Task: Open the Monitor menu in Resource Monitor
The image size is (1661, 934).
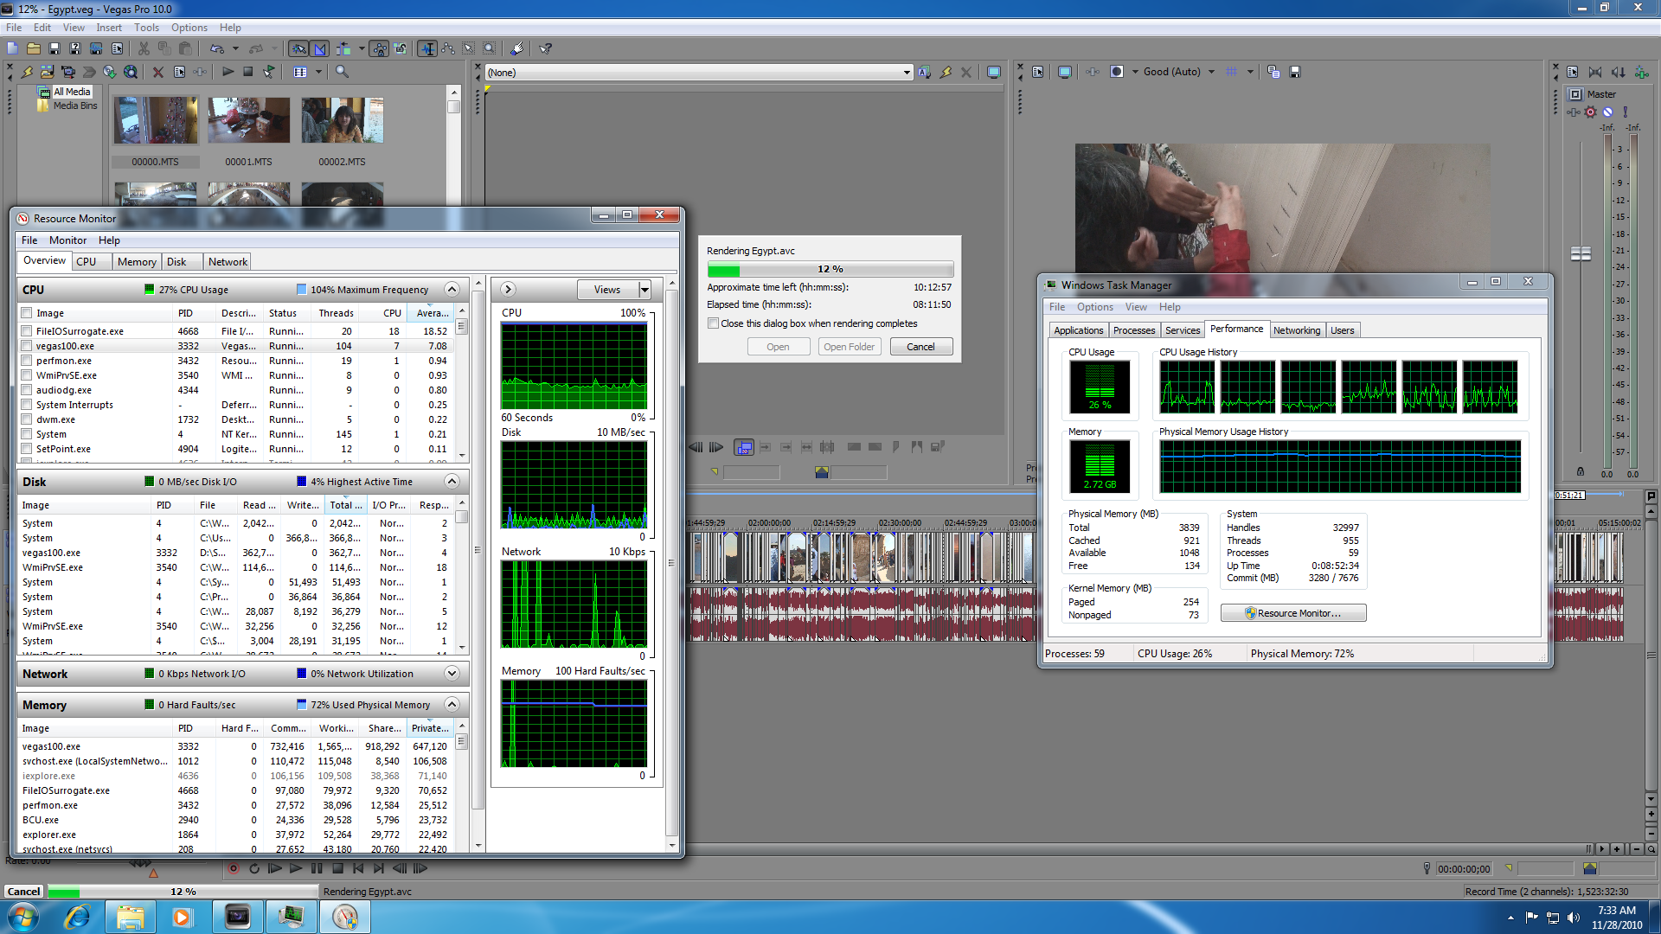Action: [x=67, y=240]
